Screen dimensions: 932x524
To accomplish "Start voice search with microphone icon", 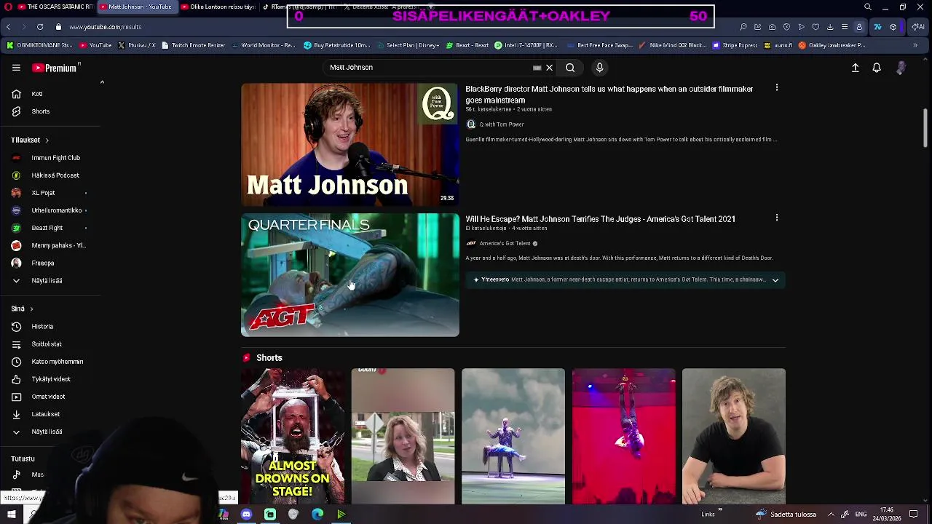I will 599,68.
